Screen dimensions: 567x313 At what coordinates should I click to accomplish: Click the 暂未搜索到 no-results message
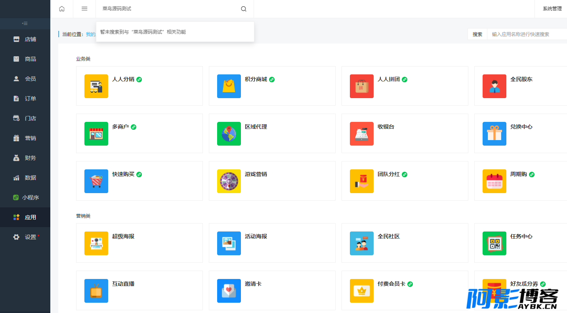143,32
